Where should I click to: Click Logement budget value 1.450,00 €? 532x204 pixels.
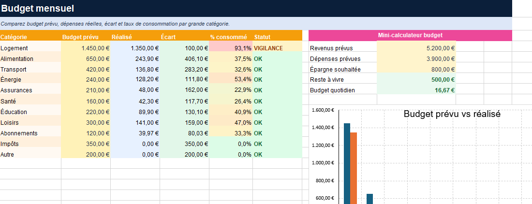86,48
